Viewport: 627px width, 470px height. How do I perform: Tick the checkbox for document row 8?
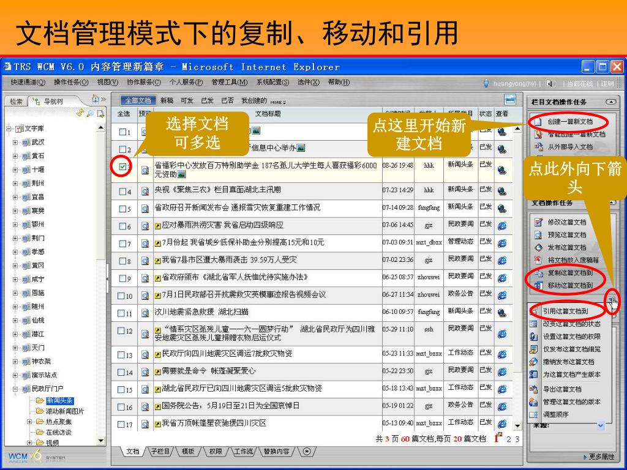click(122, 261)
